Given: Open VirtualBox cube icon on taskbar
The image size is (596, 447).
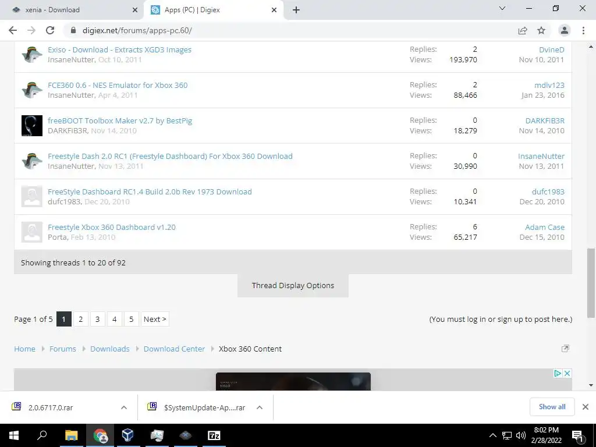Looking at the screenshot, I should click(x=127, y=435).
